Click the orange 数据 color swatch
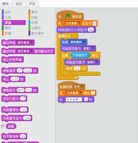138x143 pixels. click(x=3, y=33)
